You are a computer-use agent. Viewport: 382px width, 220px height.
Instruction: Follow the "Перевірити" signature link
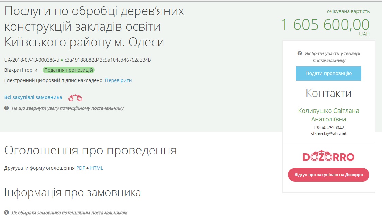tap(118, 80)
